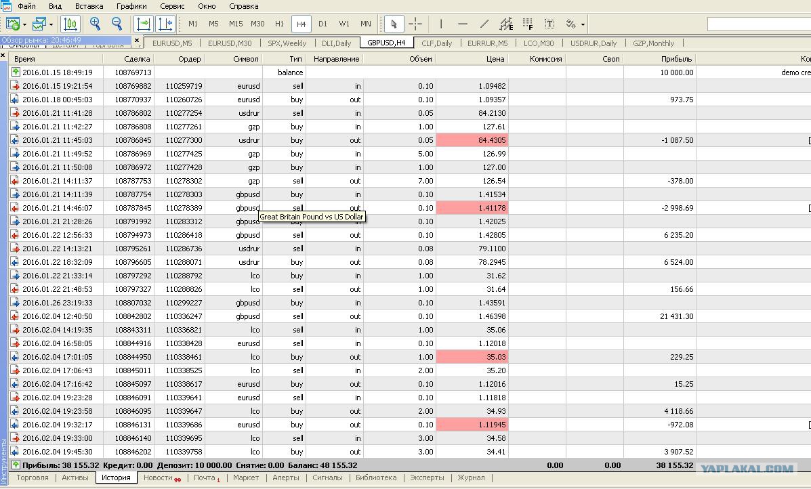Switch to the EURUSD,M5 chart tab
The height and width of the screenshot is (489, 811).
click(171, 43)
